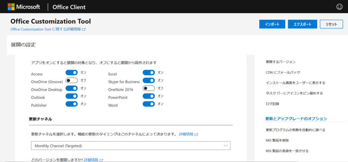This screenshot has height=162, width=348.
Task: Jump to MSI 製品を削除 section
Action: coord(277,140)
